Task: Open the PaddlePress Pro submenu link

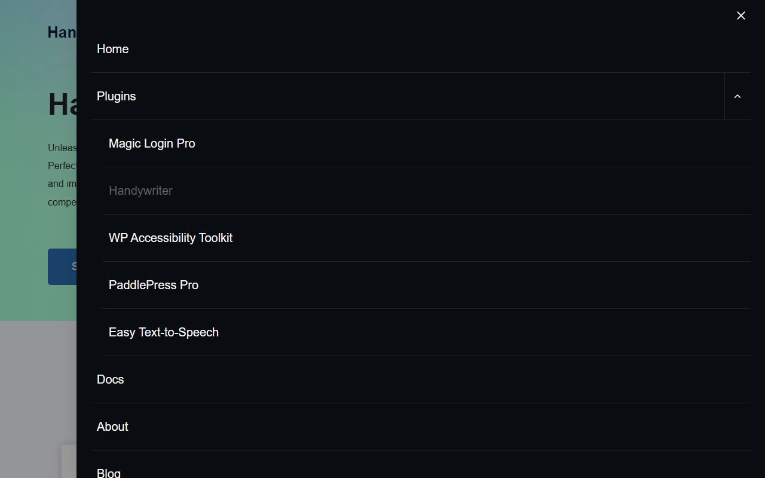Action: click(x=154, y=285)
